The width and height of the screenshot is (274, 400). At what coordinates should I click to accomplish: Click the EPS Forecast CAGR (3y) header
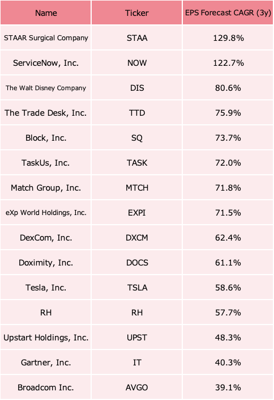click(228, 12)
